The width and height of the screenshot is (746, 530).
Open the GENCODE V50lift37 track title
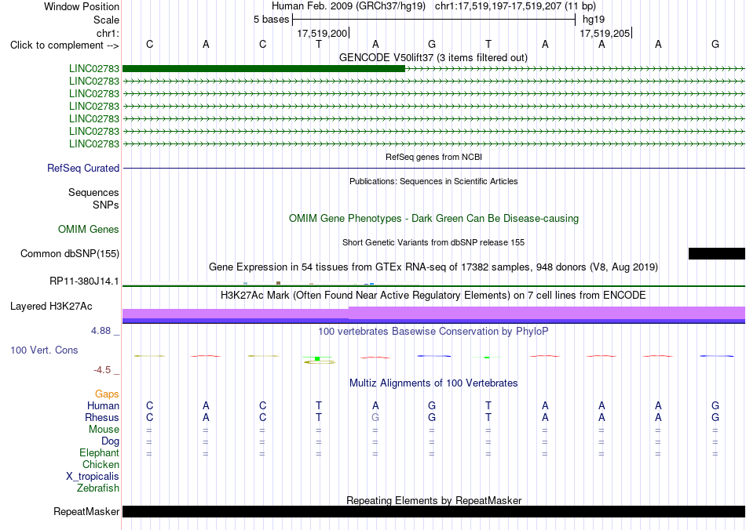click(433, 57)
